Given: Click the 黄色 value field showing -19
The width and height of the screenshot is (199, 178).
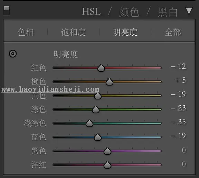Looking at the screenshot, I should tap(178, 94).
